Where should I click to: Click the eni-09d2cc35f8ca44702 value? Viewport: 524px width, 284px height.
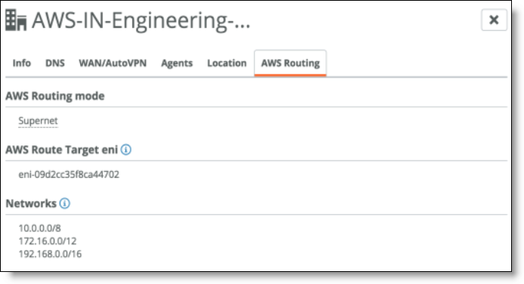[69, 174]
